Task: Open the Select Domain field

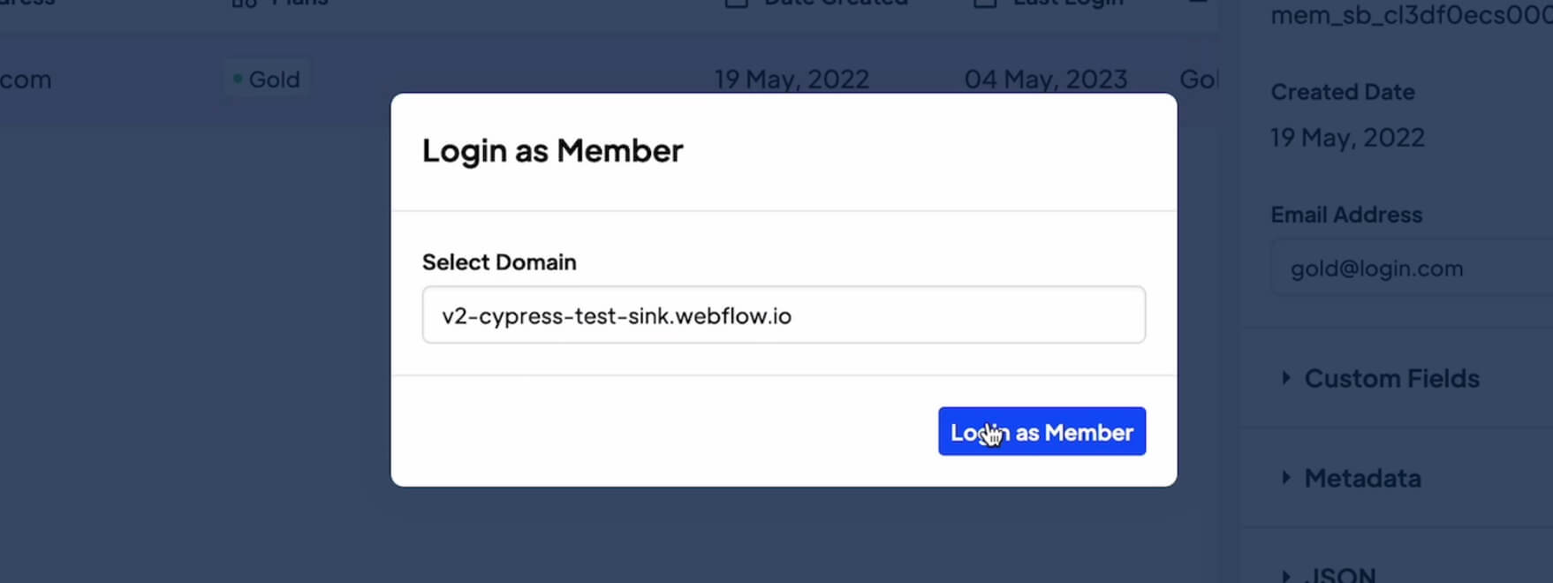Action: (784, 315)
